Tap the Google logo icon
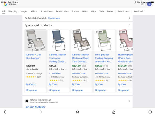 (5, 4)
